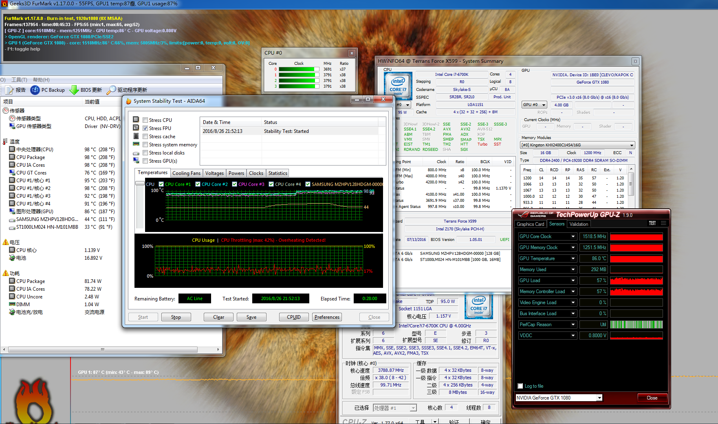Open the VDDC sensor dropdown
The height and width of the screenshot is (424, 718).
[573, 336]
